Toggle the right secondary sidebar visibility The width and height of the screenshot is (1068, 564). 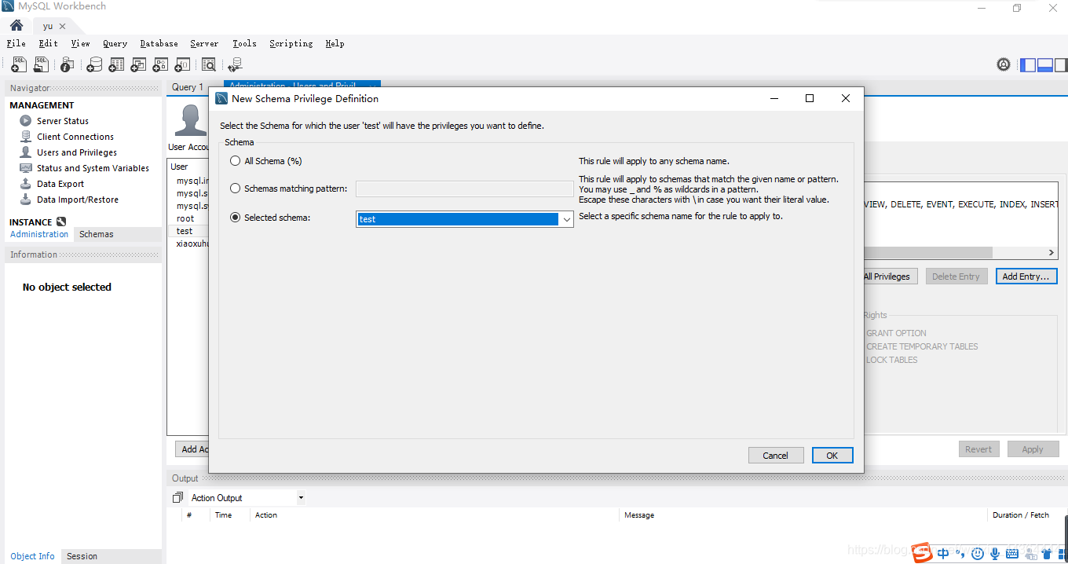click(1062, 65)
